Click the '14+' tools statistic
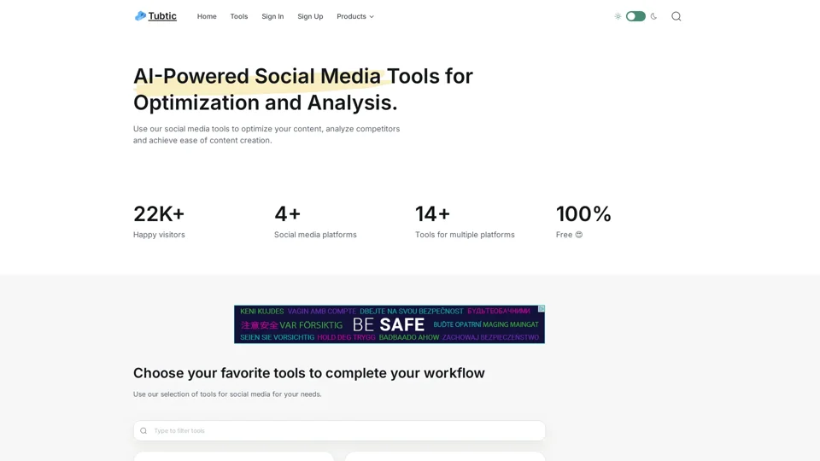The width and height of the screenshot is (820, 461). (x=432, y=213)
